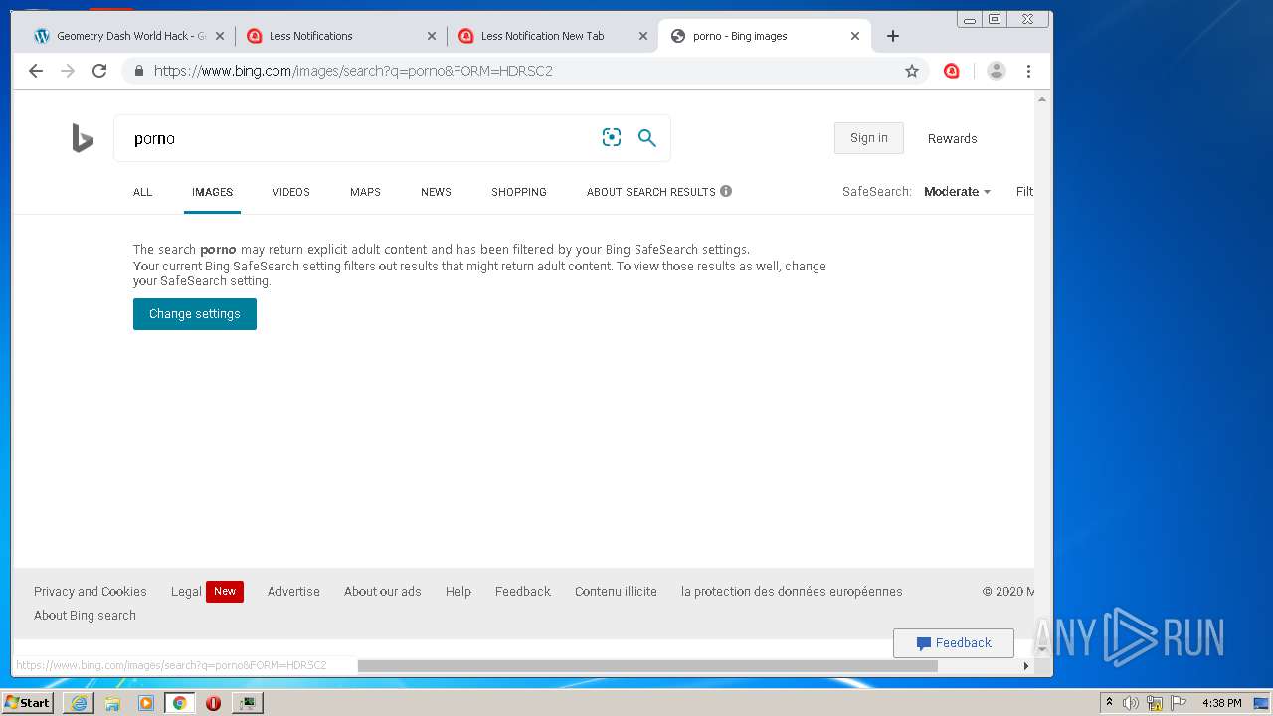Click About Search Results link
The image size is (1273, 716).
(x=651, y=192)
